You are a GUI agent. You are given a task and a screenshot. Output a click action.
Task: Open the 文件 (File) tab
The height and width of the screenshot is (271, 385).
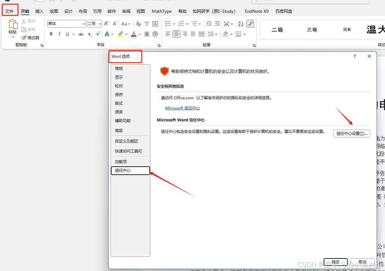click(x=9, y=11)
